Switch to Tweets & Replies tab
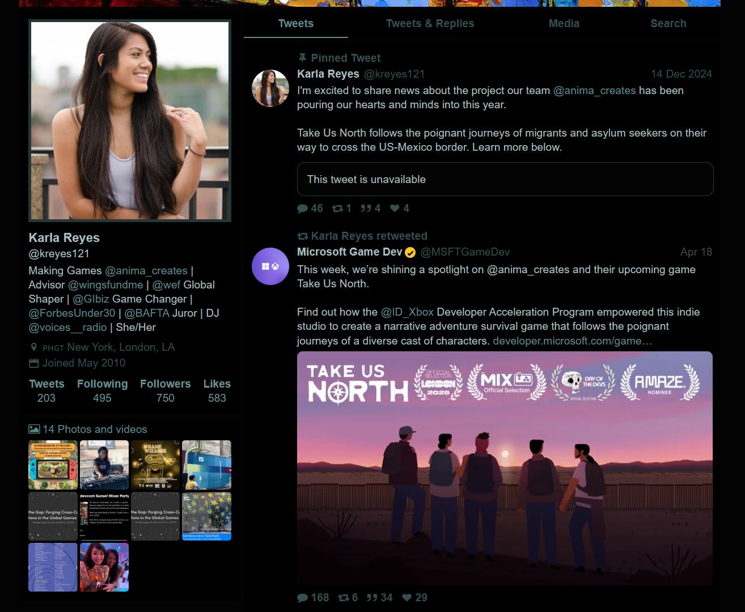The height and width of the screenshot is (612, 745). click(430, 24)
